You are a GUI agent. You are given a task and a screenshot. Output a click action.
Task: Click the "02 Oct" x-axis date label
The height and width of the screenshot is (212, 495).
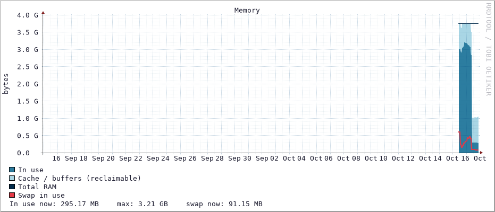283,158
